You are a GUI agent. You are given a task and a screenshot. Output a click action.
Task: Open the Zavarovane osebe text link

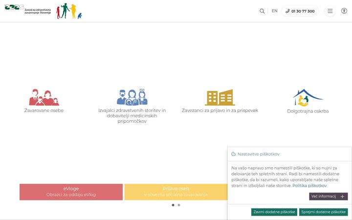tap(44, 110)
